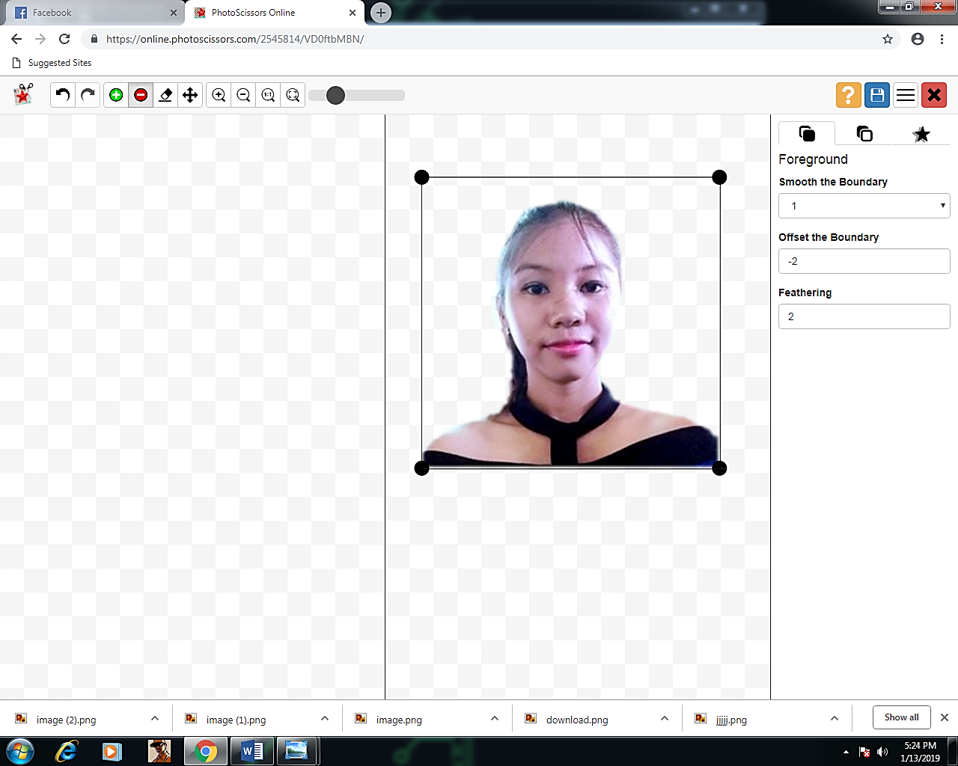Expand options for image (2).png download
Image resolution: width=958 pixels, height=766 pixels.
pyautogui.click(x=155, y=719)
